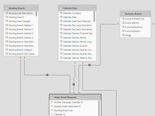155x116 pixels.
Task: Toggle hidden eye icon for Calendar ID
Action: click(52, 114)
